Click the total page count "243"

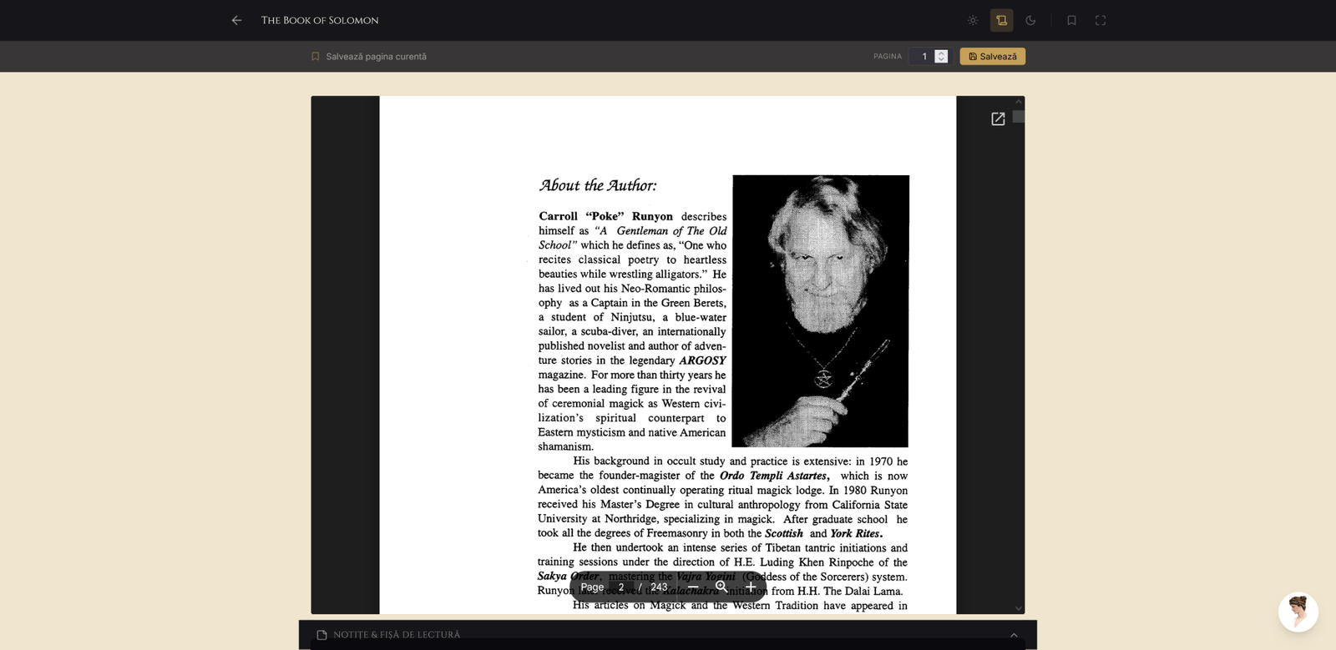point(659,587)
